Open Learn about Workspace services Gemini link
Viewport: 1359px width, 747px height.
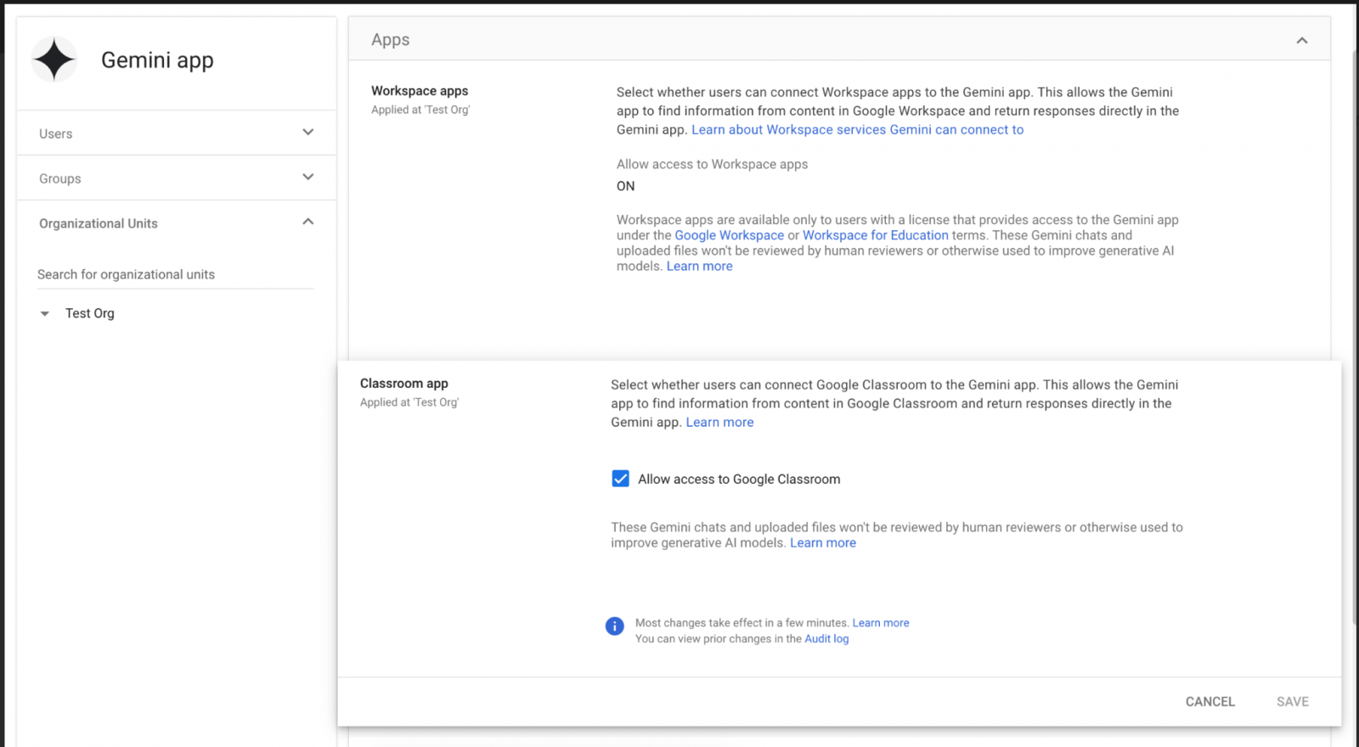point(858,130)
